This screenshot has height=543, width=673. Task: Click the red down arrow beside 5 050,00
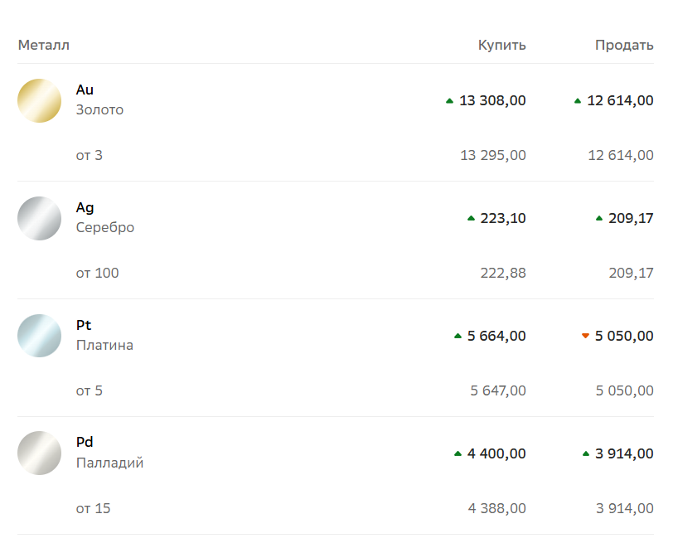[586, 337]
